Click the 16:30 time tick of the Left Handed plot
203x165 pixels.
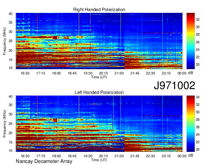pos(25,156)
